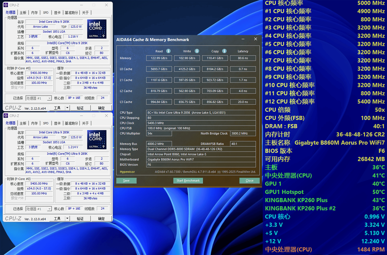This screenshot has width=387, height=255.
Task: Click the CPU-Z app icon in upper window titlebar
Action: pyautogui.click(x=6, y=5)
